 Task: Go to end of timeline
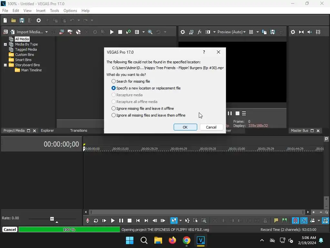click(146, 221)
